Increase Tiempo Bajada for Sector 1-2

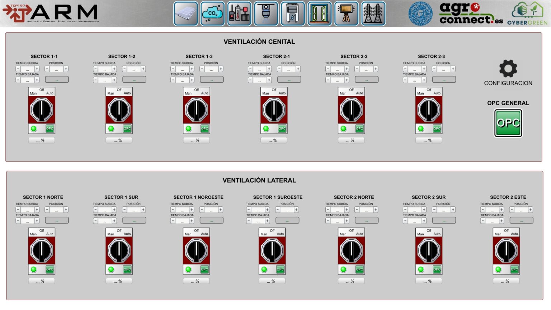[x=114, y=80]
